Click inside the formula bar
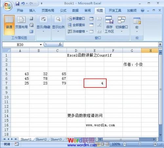Screen dimensions: 164x148 coord(111,45)
